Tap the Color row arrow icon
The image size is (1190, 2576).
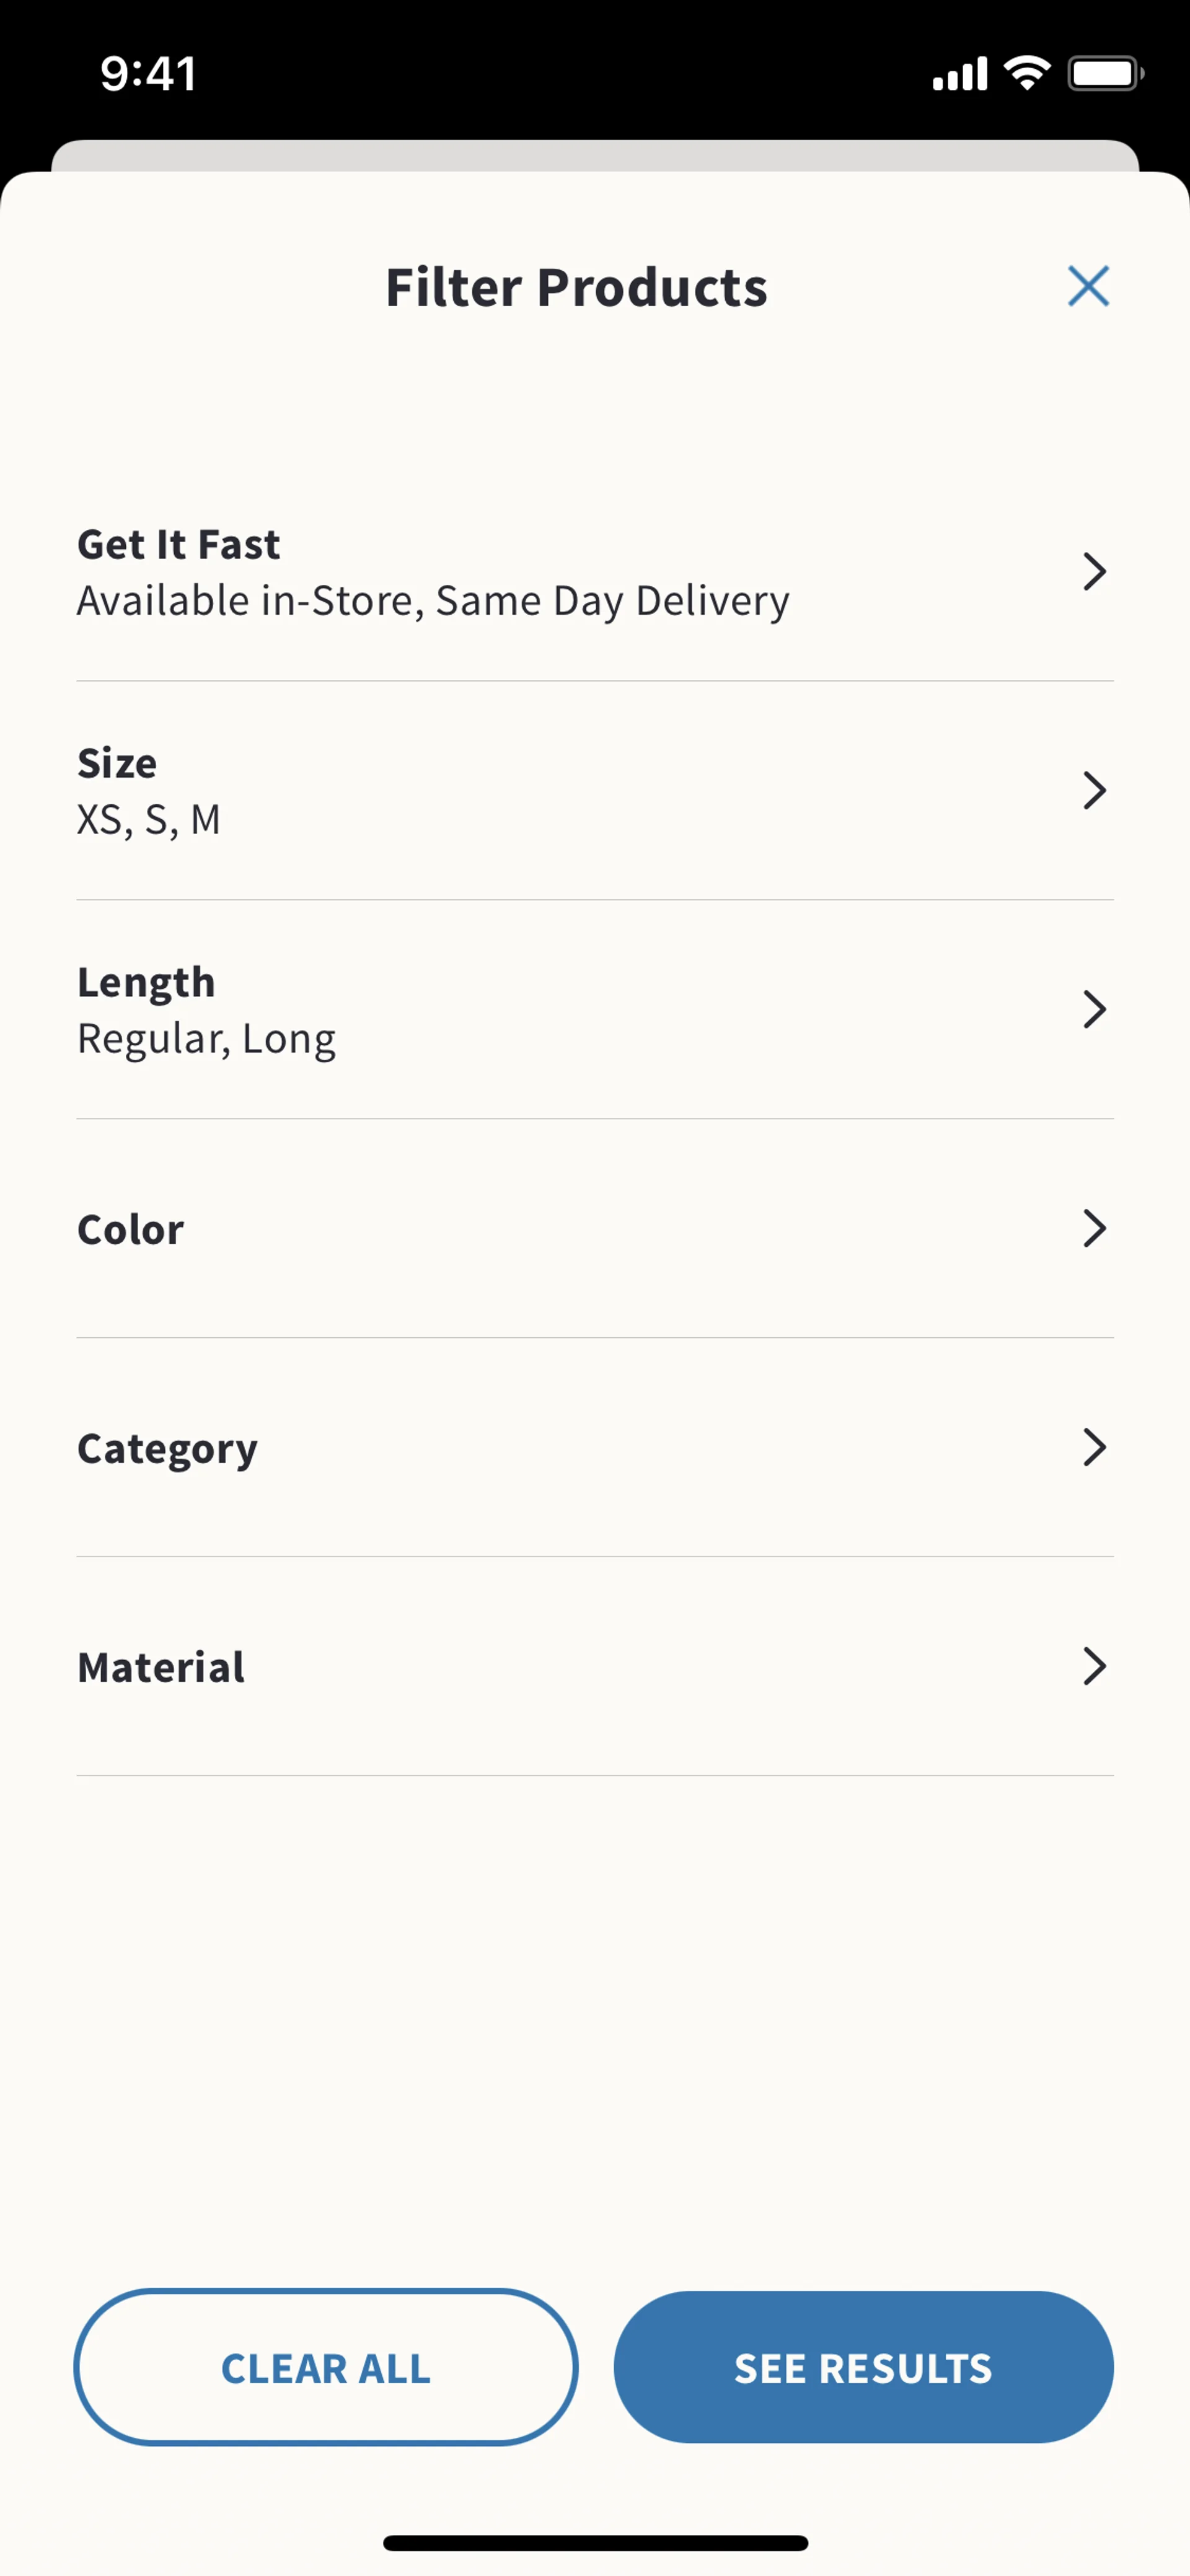(1094, 1229)
